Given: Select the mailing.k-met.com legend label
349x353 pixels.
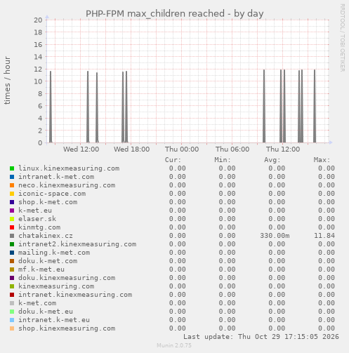Looking at the screenshot, I should [x=54, y=253].
